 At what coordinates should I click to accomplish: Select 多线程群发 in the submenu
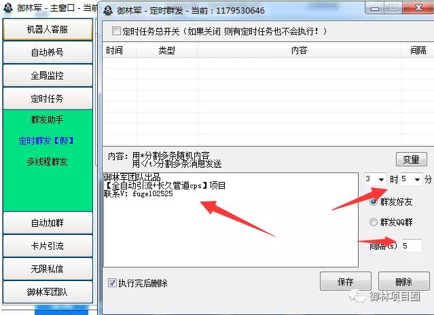[47, 162]
